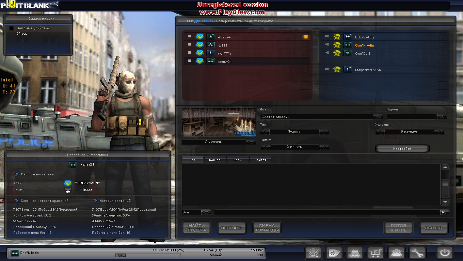Click the rank badge next to ф111
The height and width of the screenshot is (261, 463).
(211, 45)
